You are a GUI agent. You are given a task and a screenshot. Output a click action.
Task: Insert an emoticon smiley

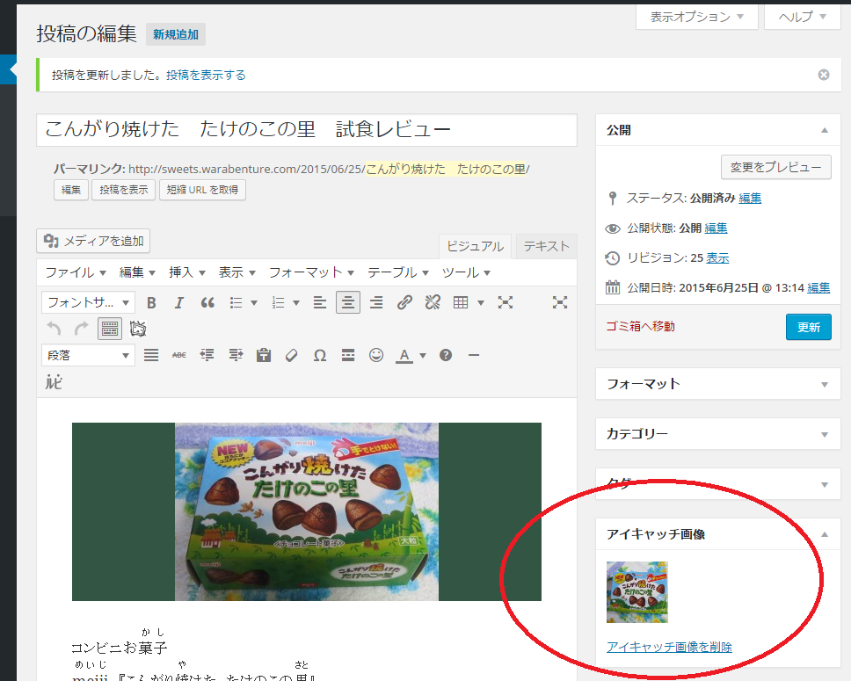[x=376, y=355]
